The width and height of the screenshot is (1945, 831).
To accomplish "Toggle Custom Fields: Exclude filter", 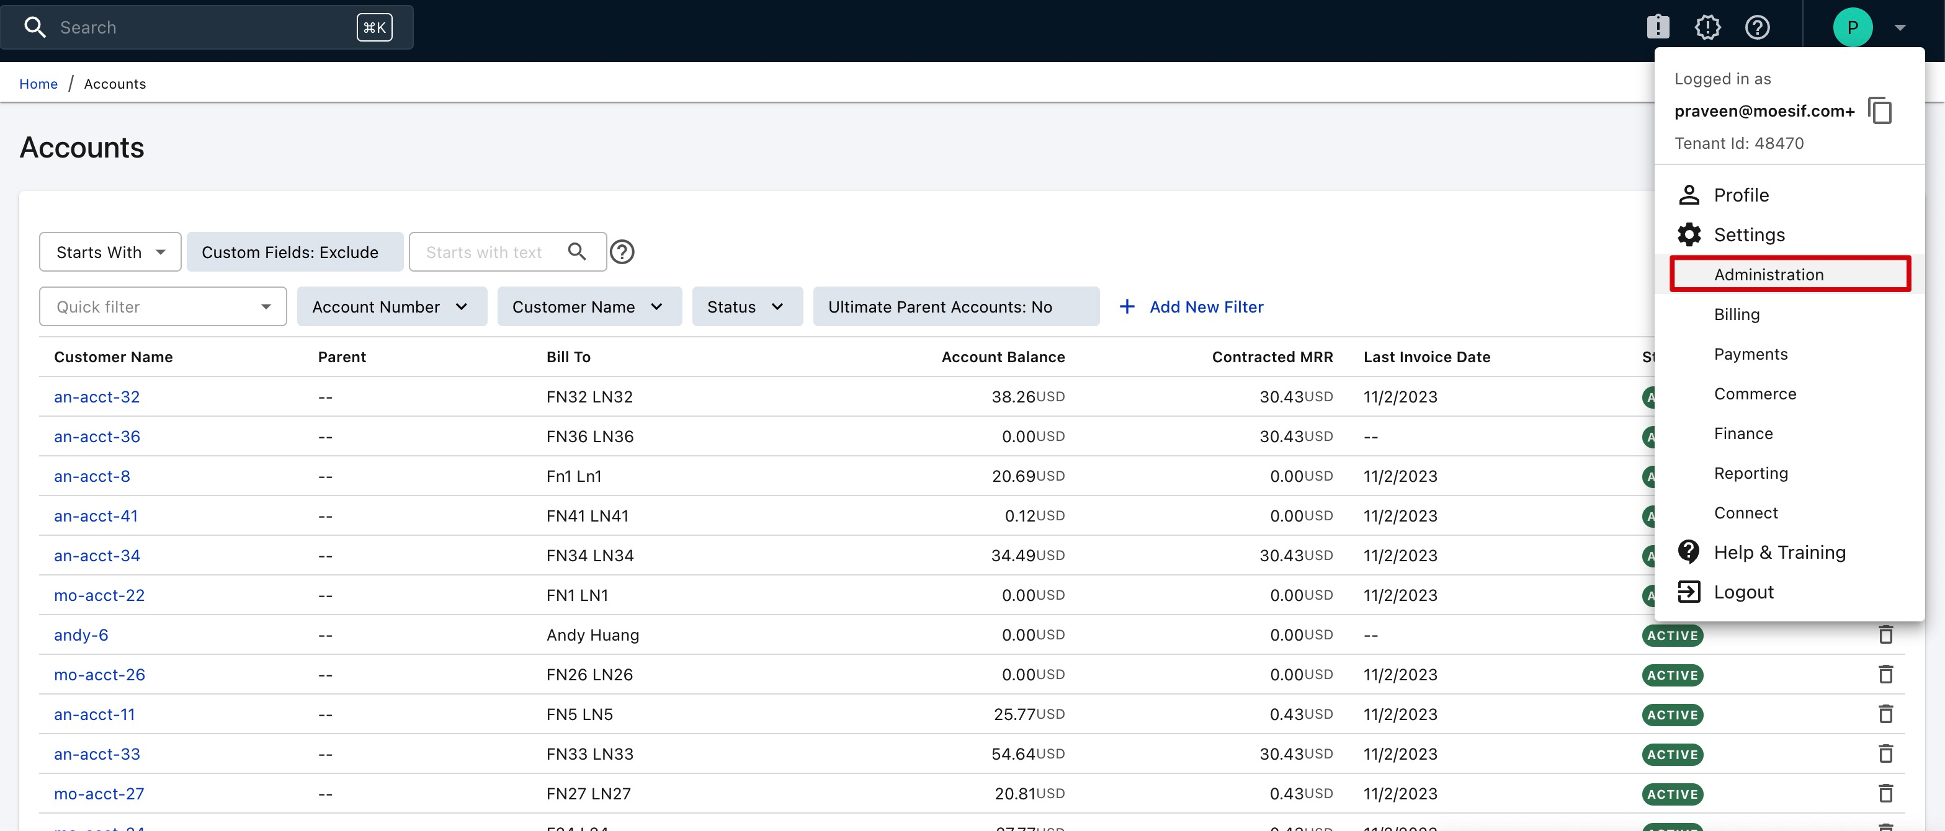I will [293, 252].
